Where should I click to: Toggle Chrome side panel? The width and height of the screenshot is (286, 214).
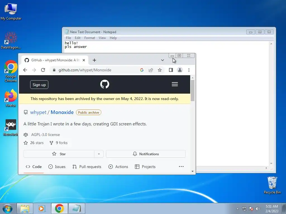pos(171,70)
